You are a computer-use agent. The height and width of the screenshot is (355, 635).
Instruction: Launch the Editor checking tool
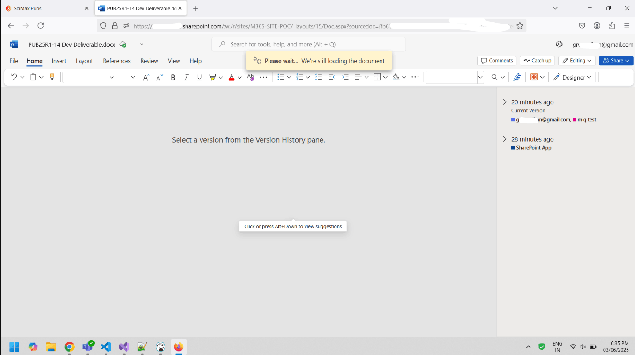coord(517,77)
